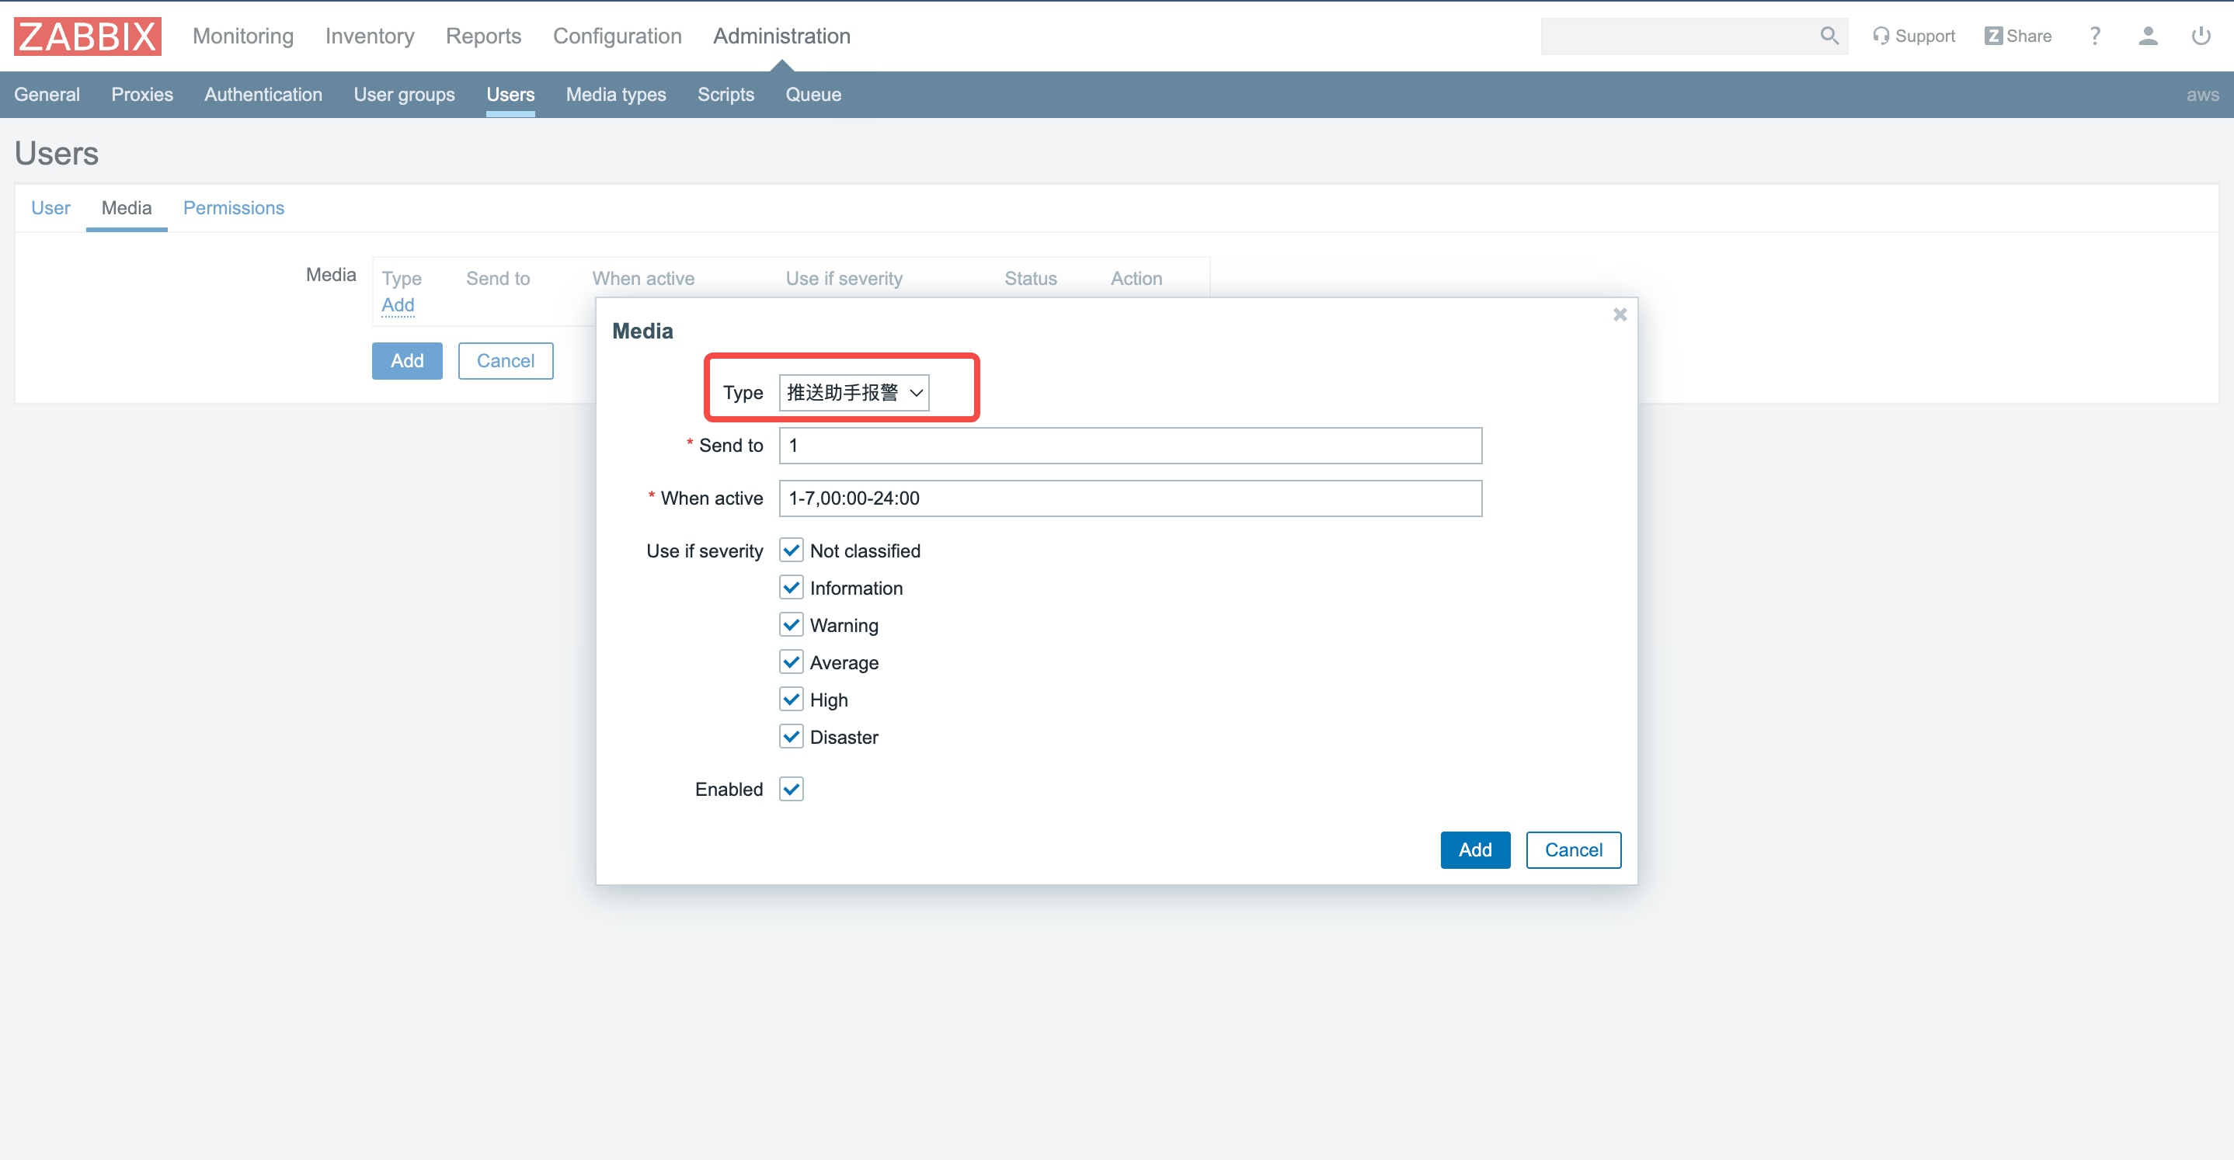Screen dimensions: 2234x1160
Task: Switch to the Media tab
Action: pyautogui.click(x=127, y=208)
